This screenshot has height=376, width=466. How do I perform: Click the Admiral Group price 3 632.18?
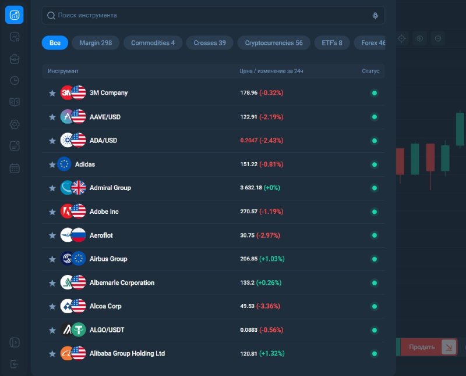[251, 188]
